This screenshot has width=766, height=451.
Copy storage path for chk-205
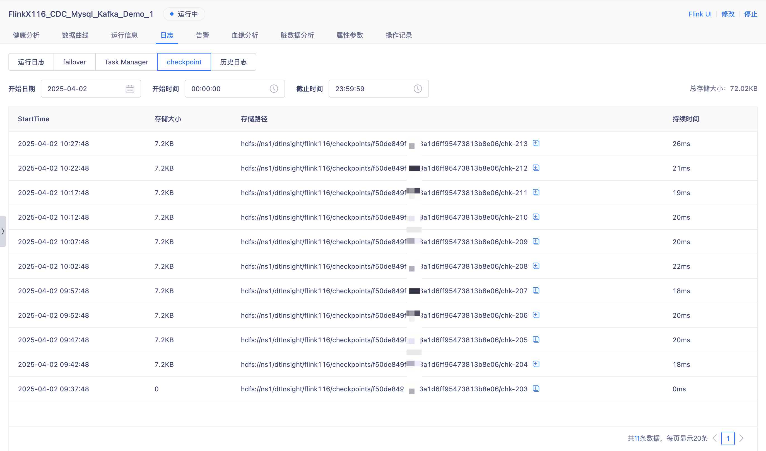(x=536, y=340)
